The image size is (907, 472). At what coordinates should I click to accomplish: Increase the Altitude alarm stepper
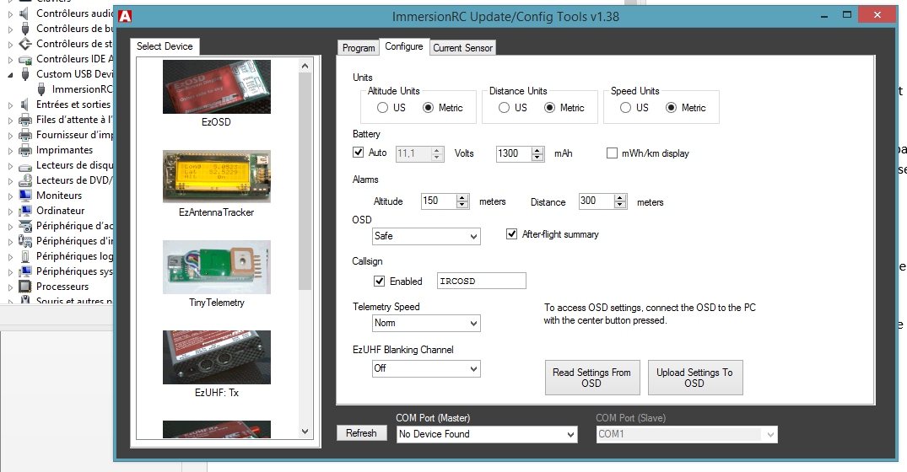462,197
